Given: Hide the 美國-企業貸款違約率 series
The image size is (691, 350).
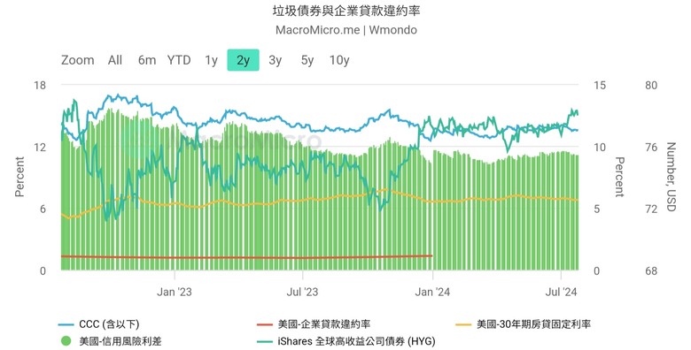Looking at the screenshot, I should click(324, 324).
